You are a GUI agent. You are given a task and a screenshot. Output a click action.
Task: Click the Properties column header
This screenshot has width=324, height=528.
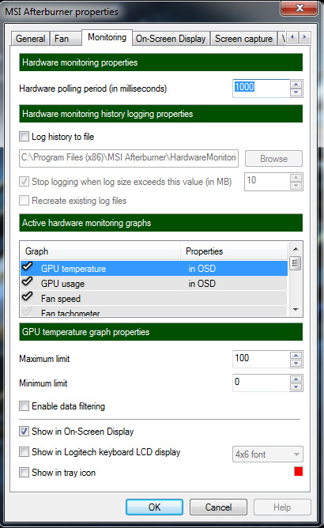(234, 251)
